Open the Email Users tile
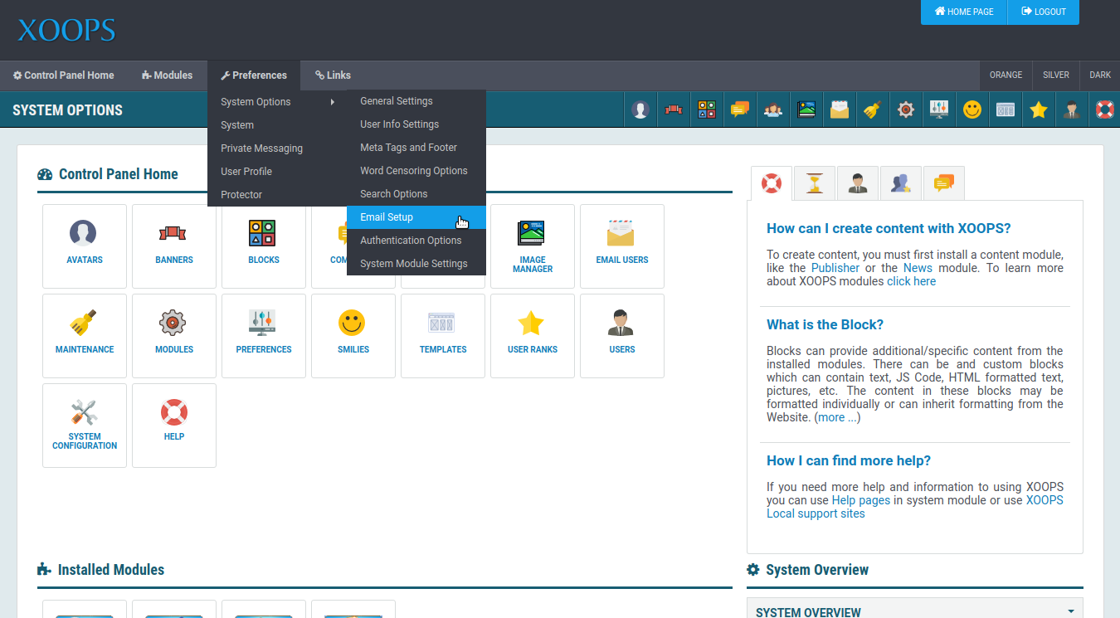The width and height of the screenshot is (1120, 618). coord(622,246)
